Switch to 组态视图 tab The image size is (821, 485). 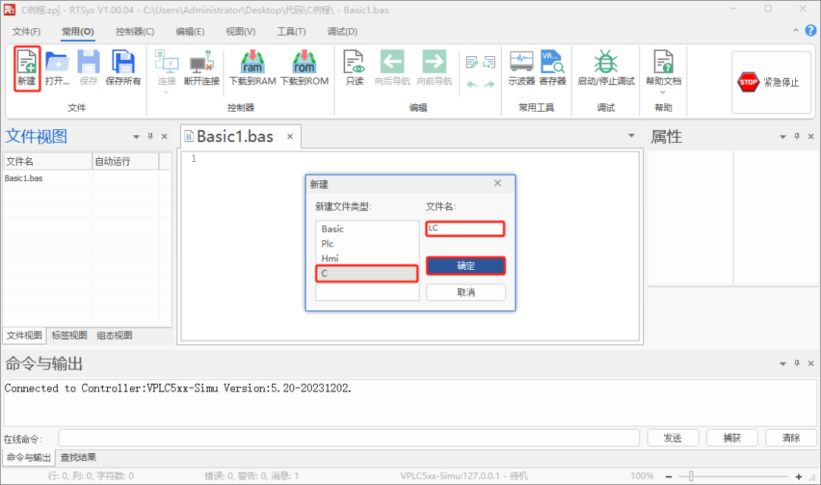114,335
